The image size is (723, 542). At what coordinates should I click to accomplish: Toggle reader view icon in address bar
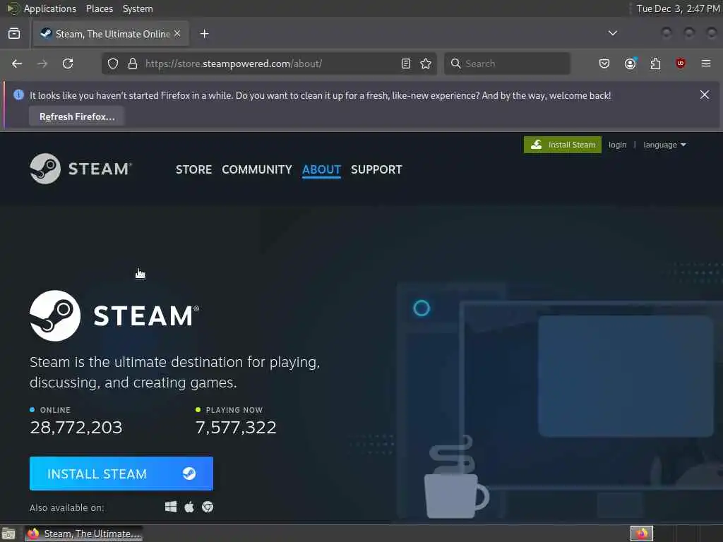click(406, 64)
